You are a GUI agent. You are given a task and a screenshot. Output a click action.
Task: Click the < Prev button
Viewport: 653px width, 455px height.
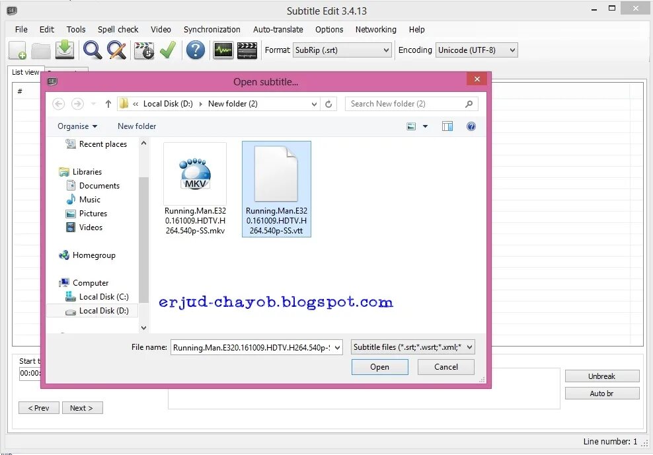click(x=39, y=408)
